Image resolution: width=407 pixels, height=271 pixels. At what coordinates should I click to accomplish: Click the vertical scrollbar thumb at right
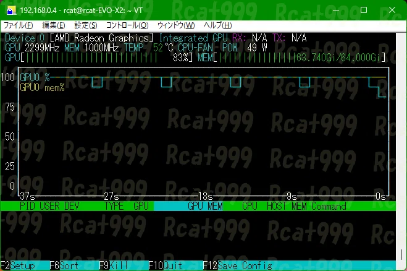pyautogui.click(x=401, y=254)
